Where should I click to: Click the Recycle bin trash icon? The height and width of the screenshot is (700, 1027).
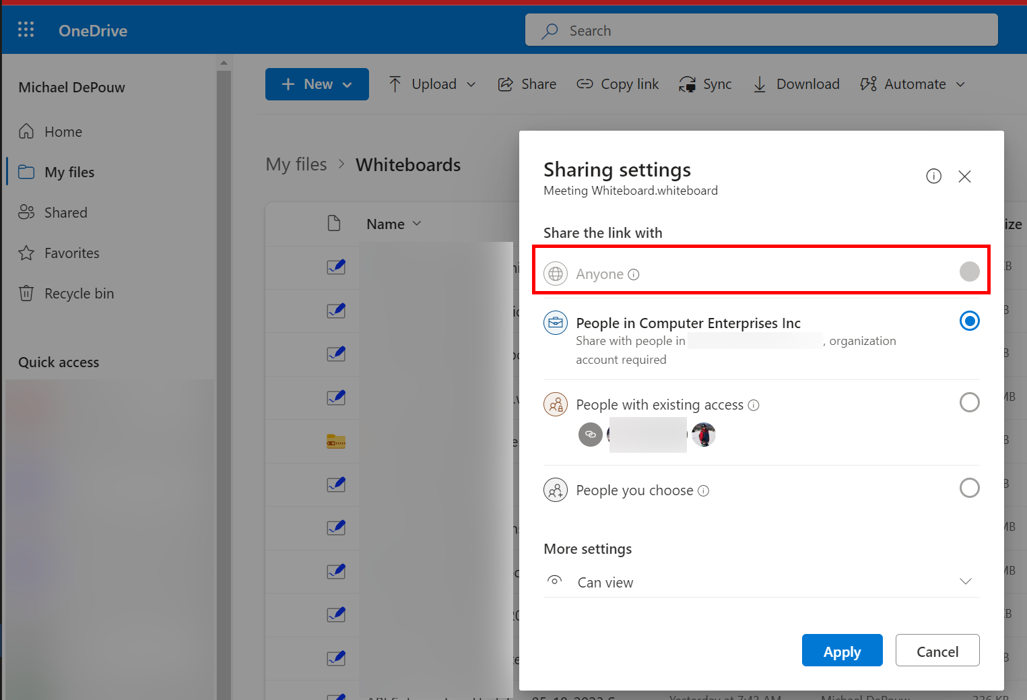click(x=26, y=293)
